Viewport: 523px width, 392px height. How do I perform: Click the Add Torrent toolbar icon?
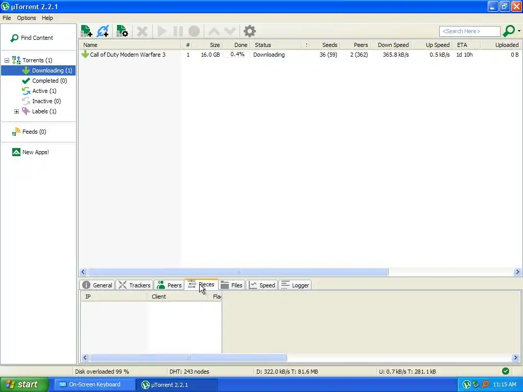(x=86, y=31)
